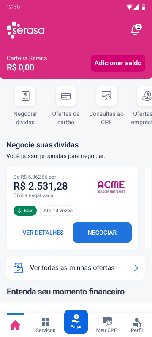152x337 pixels.
Task: Open the Pagar tab
Action: pyautogui.click(x=76, y=322)
